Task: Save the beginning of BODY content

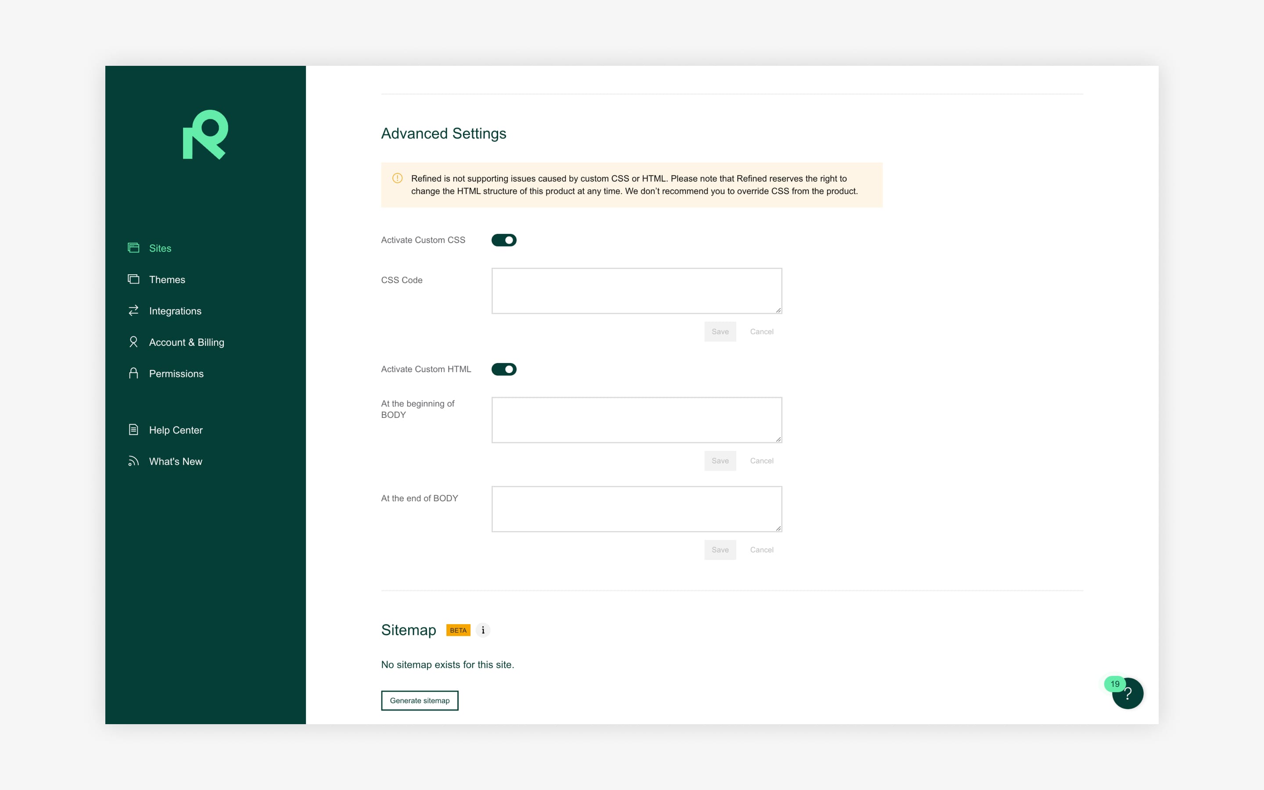Action: click(720, 461)
